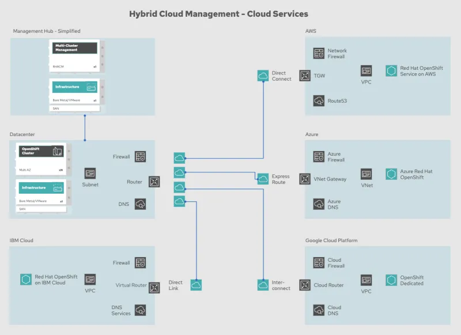Click the Router icon in the Datacenter group

(x=154, y=182)
